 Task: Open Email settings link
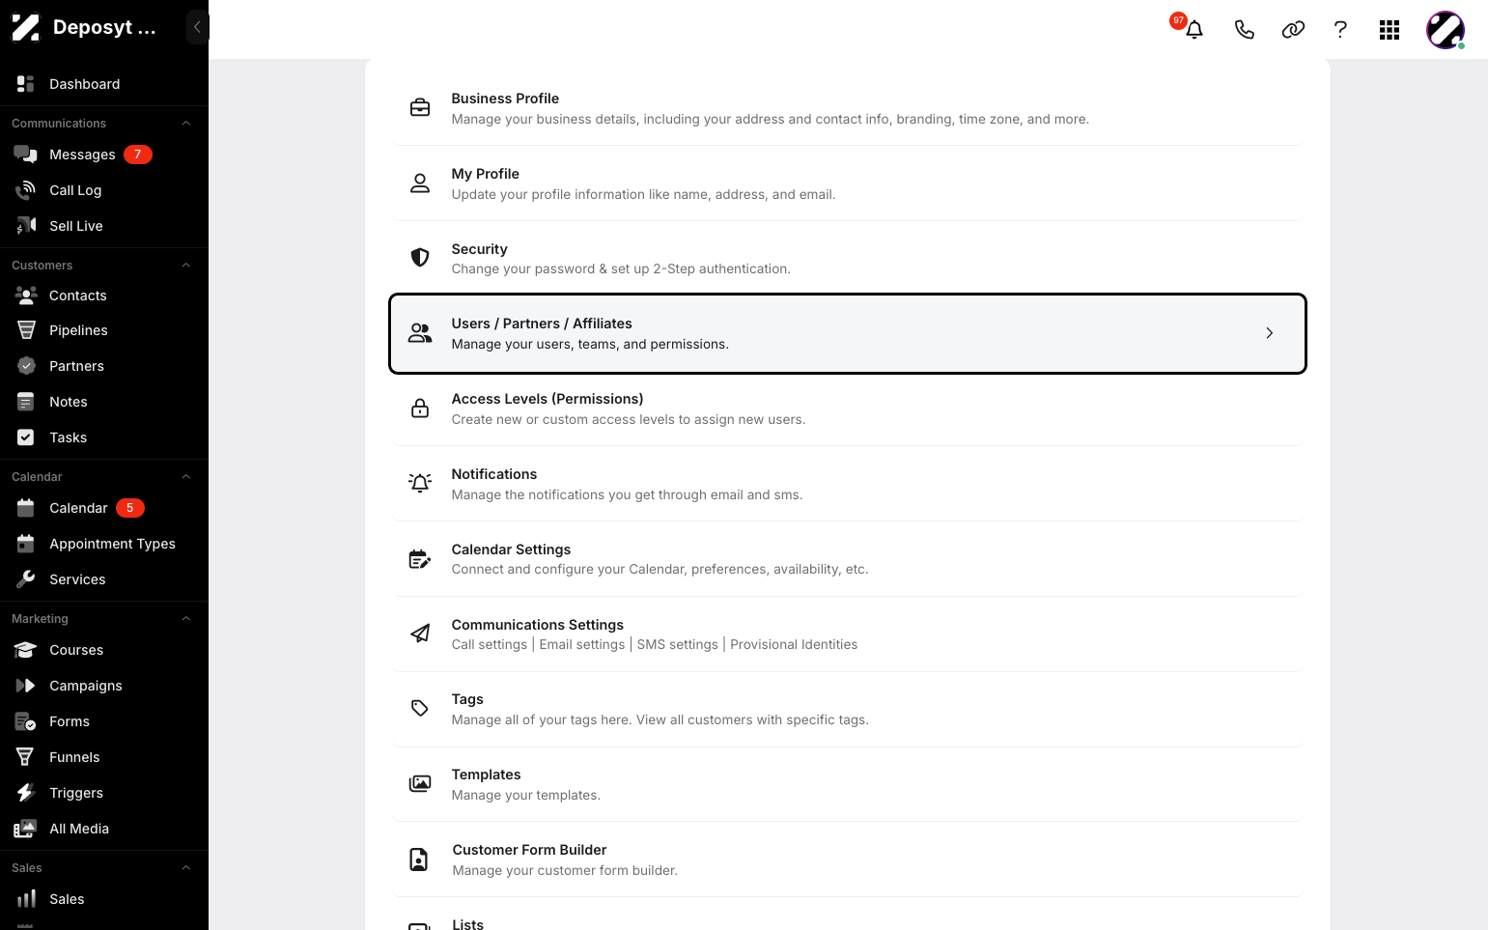pos(582,644)
